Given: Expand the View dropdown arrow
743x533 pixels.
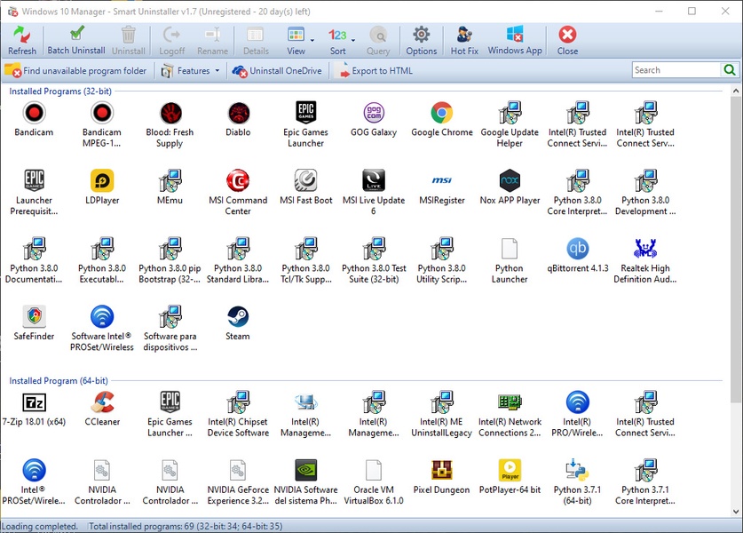Looking at the screenshot, I should (312, 40).
